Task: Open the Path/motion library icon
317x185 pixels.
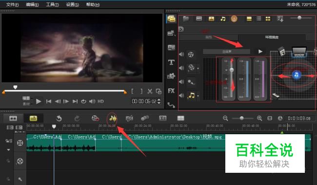Action: click(171, 105)
